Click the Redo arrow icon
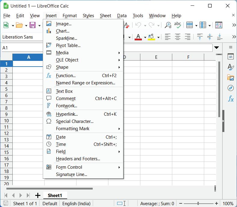 [151, 25]
